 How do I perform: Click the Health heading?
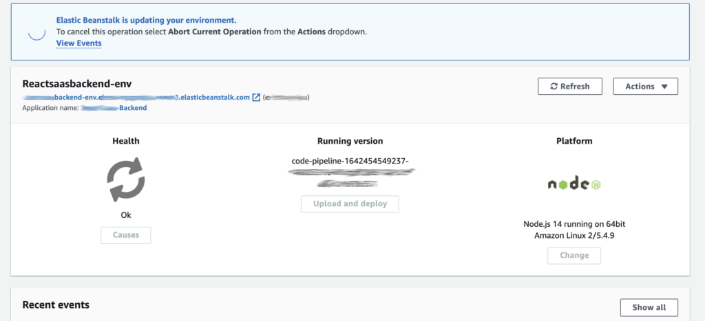[126, 141]
